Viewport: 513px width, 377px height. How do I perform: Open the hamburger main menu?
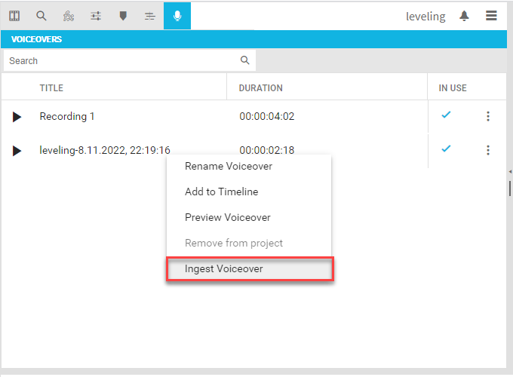pyautogui.click(x=491, y=16)
